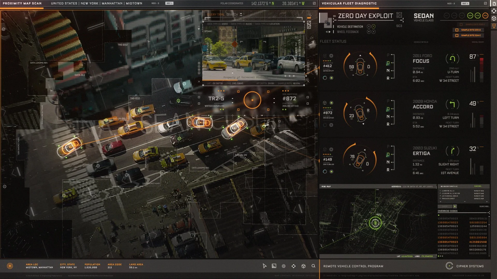
Task: Click SC3 selector below SC2
Action: (399, 26)
